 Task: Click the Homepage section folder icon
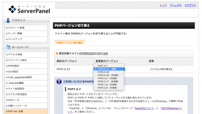tap(8, 47)
